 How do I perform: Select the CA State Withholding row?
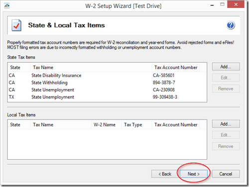107,83
